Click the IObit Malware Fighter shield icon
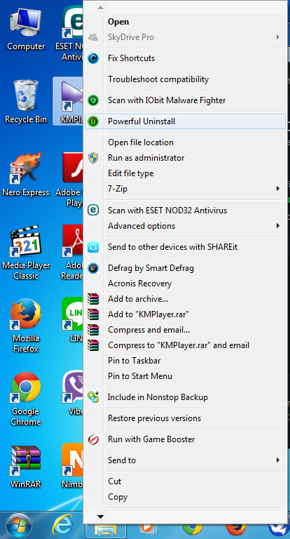This screenshot has height=539, width=290. click(93, 100)
